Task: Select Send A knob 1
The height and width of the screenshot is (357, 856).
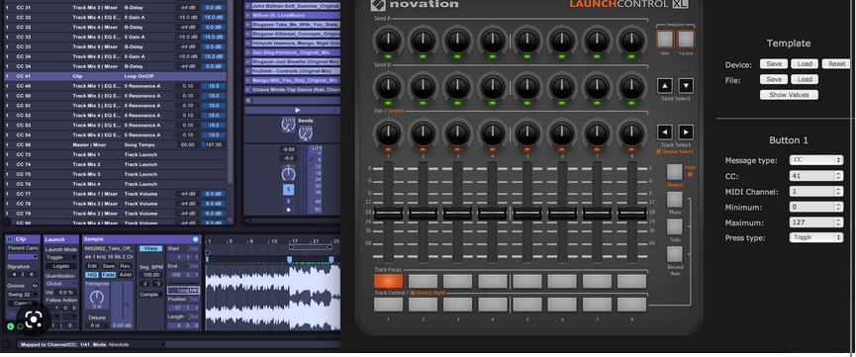Action: click(388, 40)
